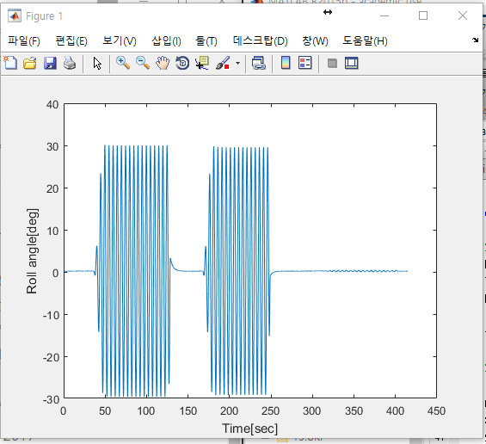Open the 창(W) menu

tap(315, 41)
